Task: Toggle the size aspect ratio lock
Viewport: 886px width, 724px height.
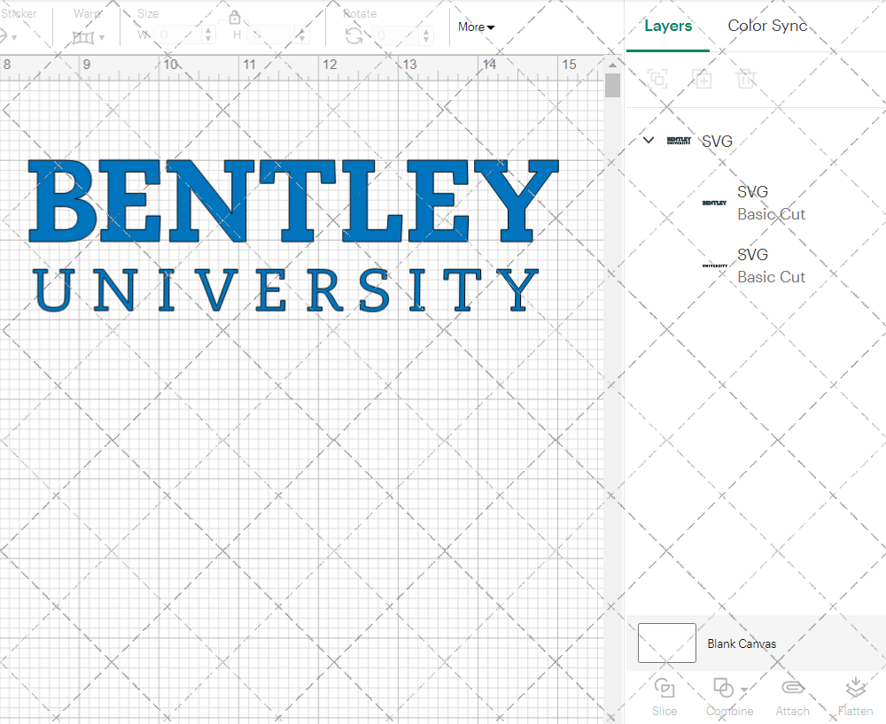Action: 235,17
